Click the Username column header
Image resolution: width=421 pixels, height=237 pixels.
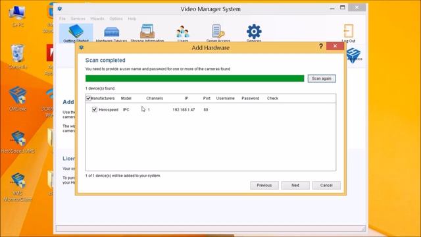225,98
